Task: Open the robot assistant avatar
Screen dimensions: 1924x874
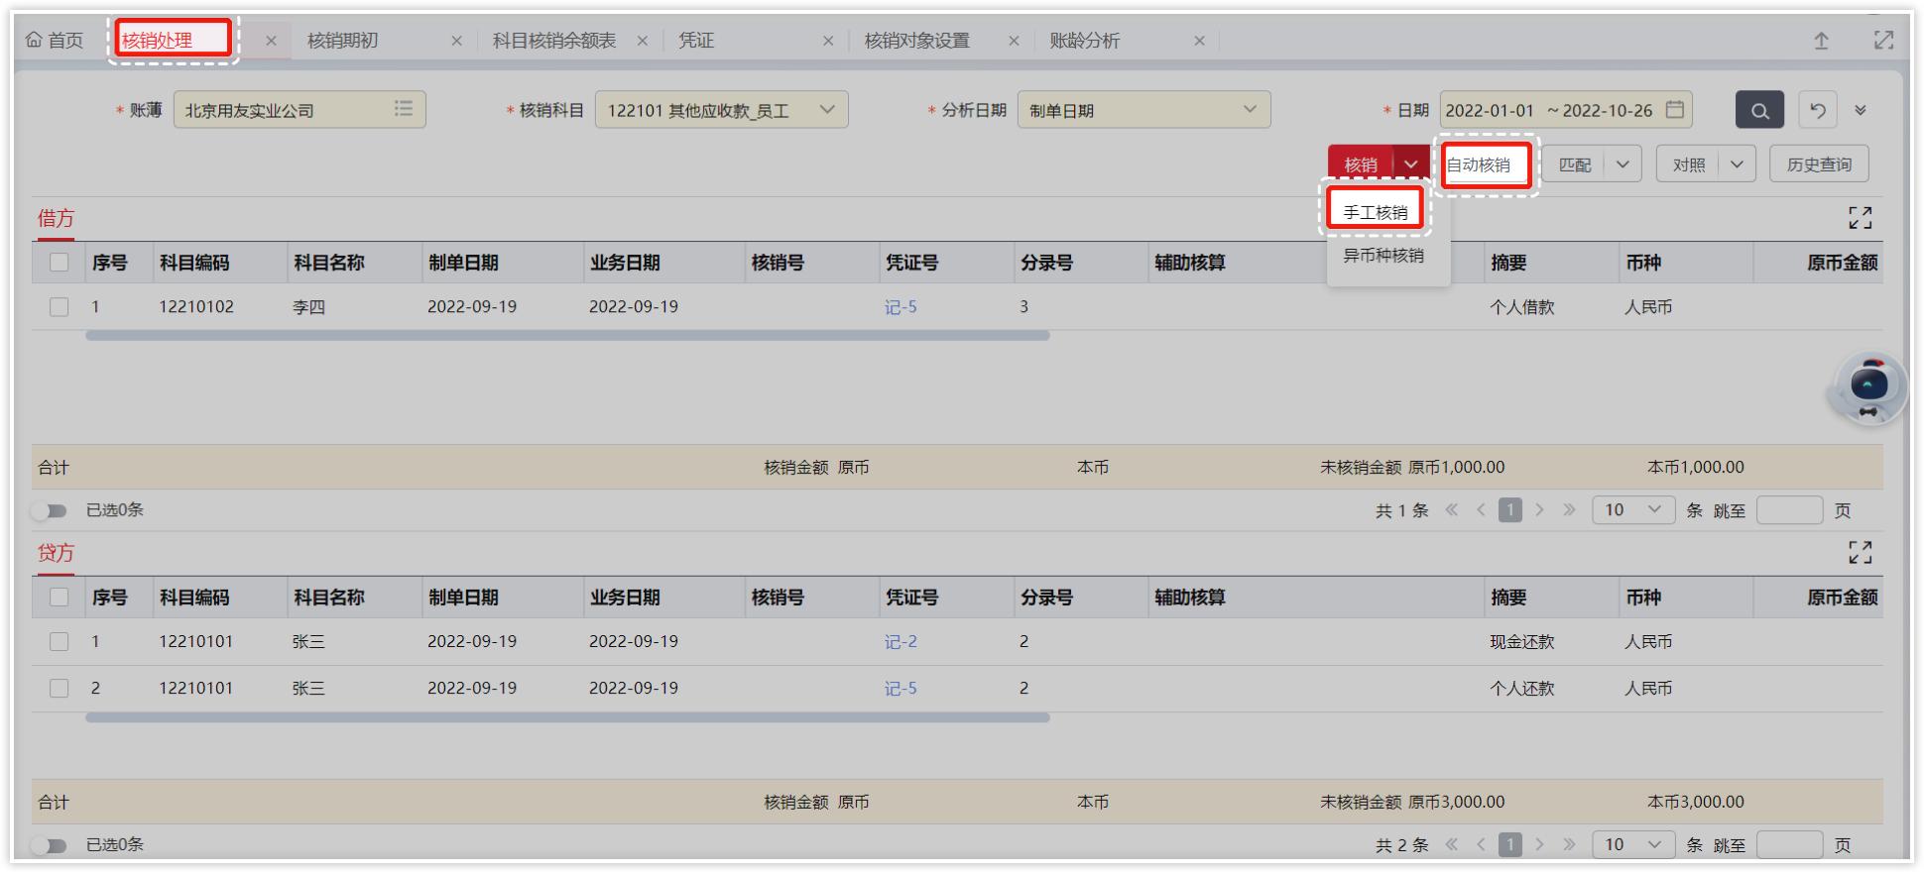Action: click(1867, 388)
